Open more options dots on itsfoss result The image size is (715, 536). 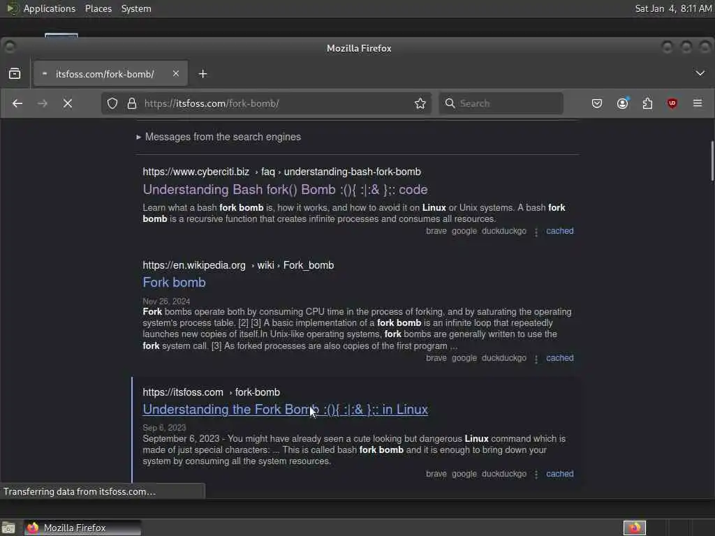536,475
